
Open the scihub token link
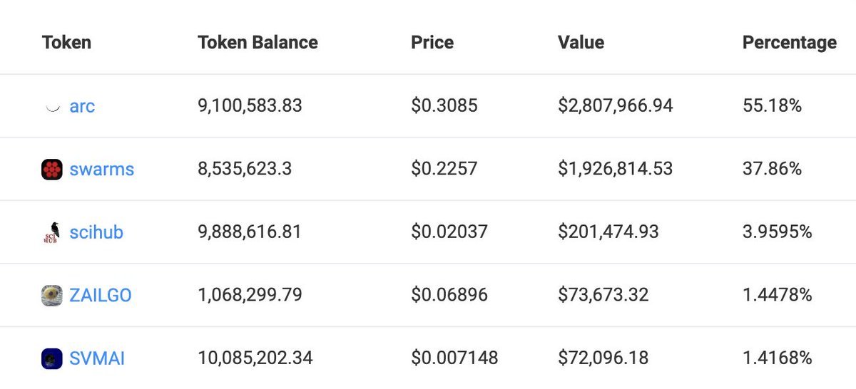pyautogui.click(x=96, y=232)
